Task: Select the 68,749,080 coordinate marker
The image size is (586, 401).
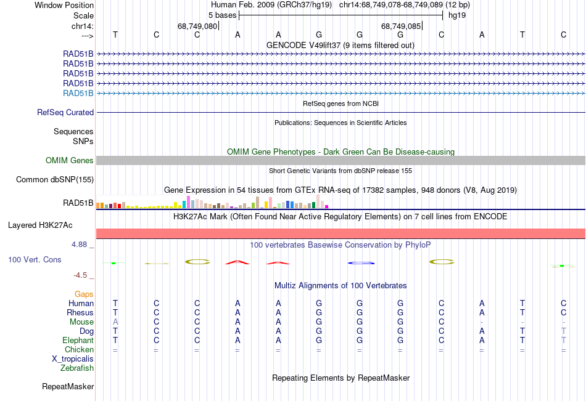Action: point(197,26)
